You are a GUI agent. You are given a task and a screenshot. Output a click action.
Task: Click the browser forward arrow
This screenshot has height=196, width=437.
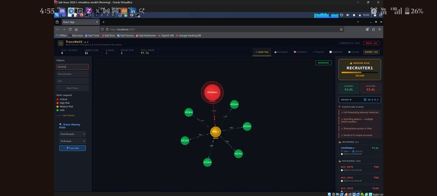click(x=64, y=29)
